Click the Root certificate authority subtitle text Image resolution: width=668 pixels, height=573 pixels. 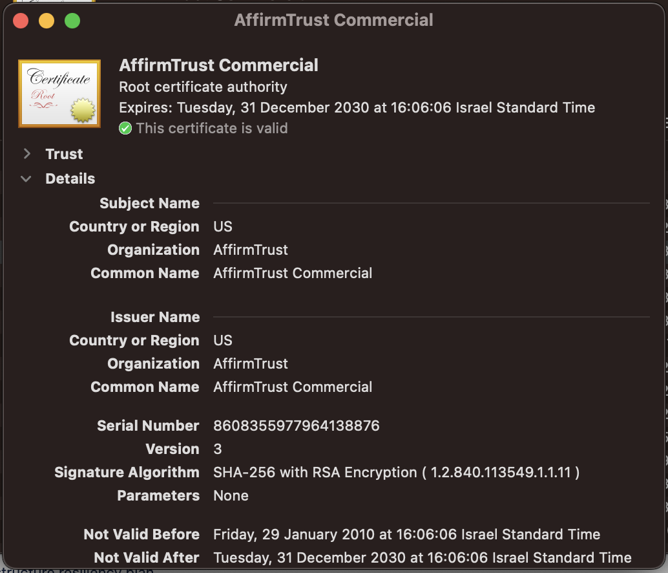point(204,87)
